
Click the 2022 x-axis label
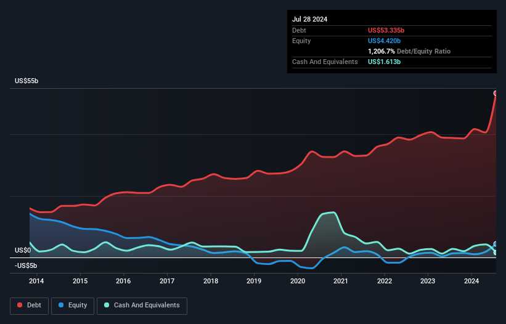[x=385, y=281]
